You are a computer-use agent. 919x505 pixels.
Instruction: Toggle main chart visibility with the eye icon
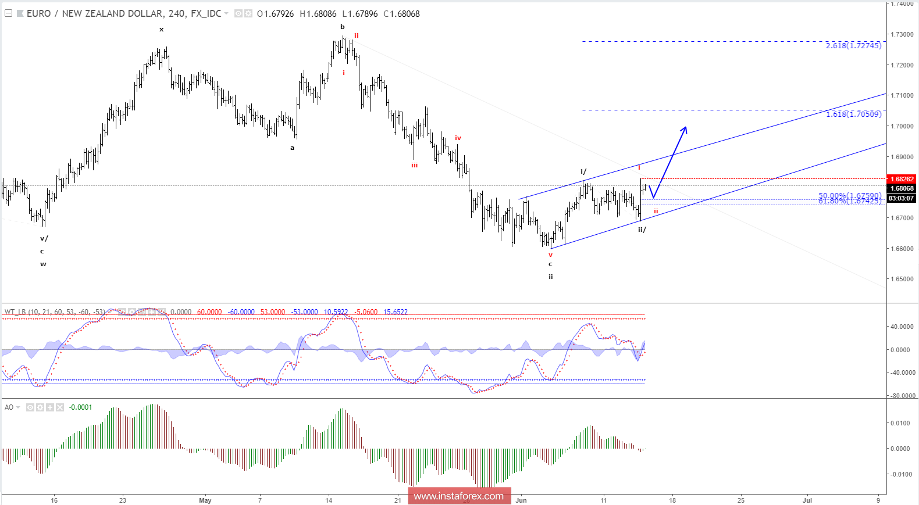(x=238, y=13)
